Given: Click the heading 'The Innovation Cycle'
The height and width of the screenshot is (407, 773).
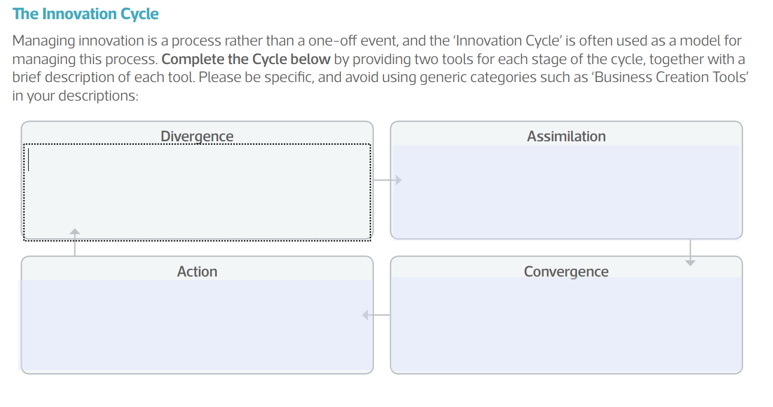Looking at the screenshot, I should 86,13.
